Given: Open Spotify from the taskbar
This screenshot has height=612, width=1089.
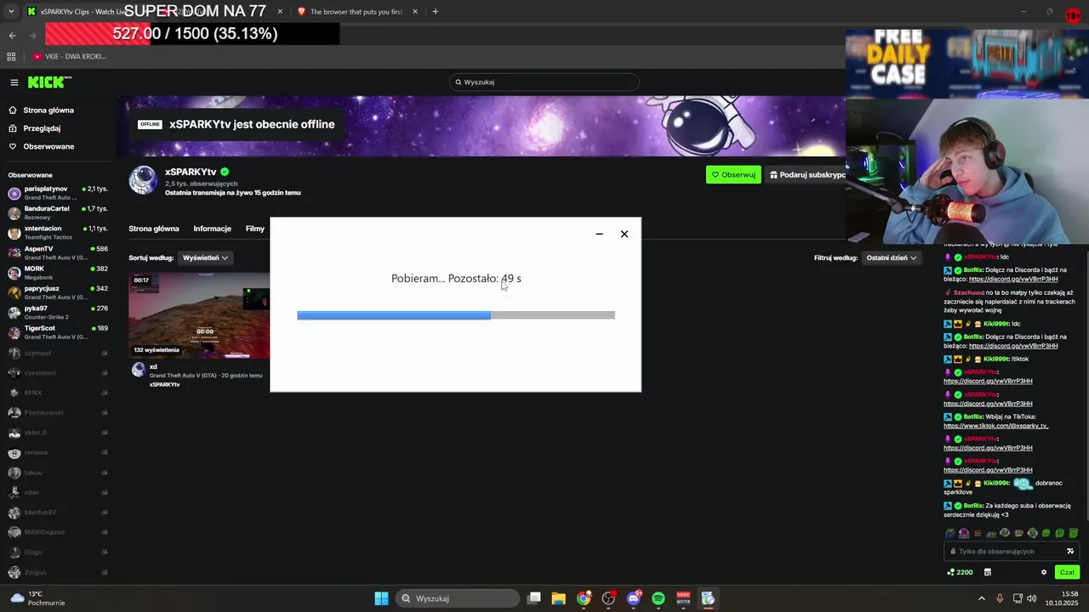Looking at the screenshot, I should (x=659, y=598).
